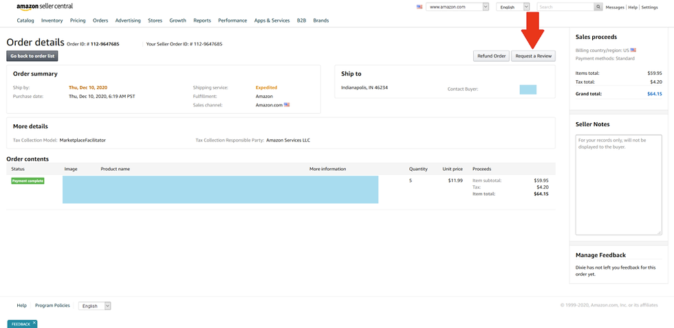Viewport: 674px width, 328px height.
Task: Click the Unit price $11.99 value
Action: 455,180
